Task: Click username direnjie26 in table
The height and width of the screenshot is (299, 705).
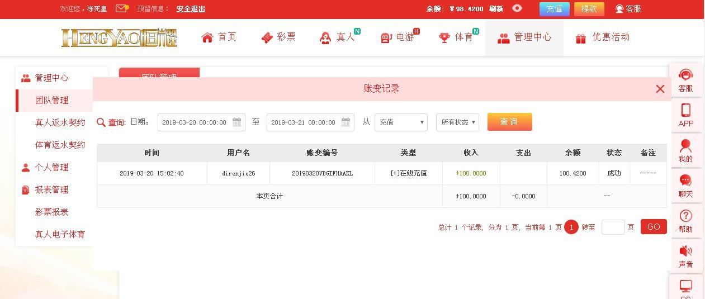Action: point(238,173)
